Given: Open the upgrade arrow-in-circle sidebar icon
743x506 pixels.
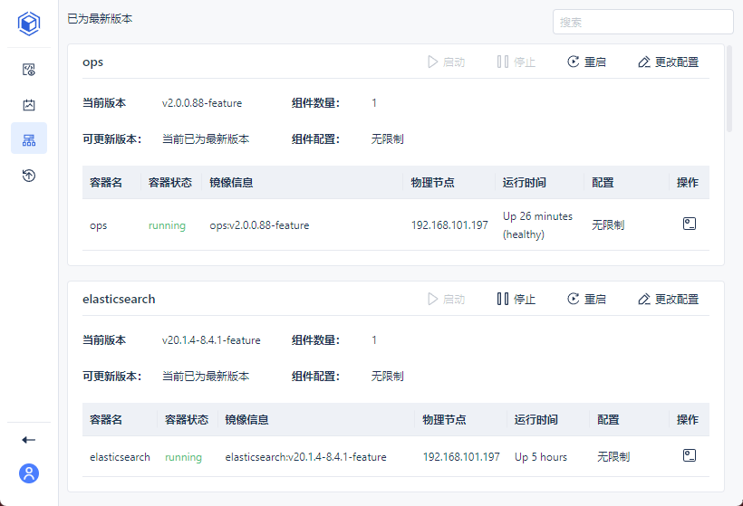Looking at the screenshot, I should pyautogui.click(x=29, y=176).
